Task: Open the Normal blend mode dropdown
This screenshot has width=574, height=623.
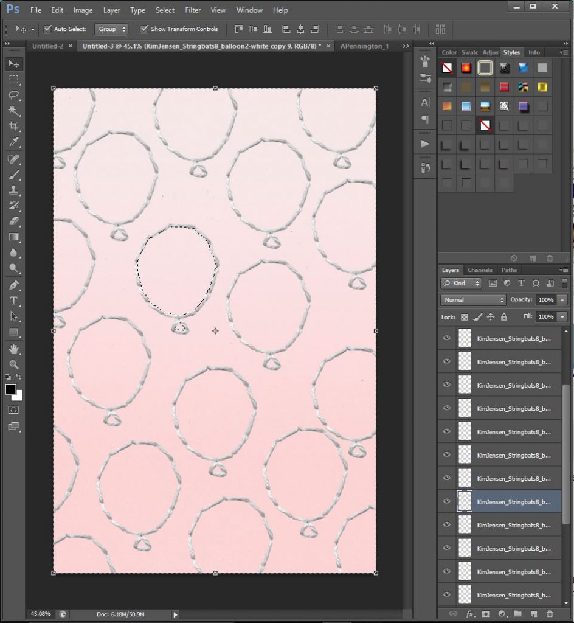Action: click(x=473, y=300)
